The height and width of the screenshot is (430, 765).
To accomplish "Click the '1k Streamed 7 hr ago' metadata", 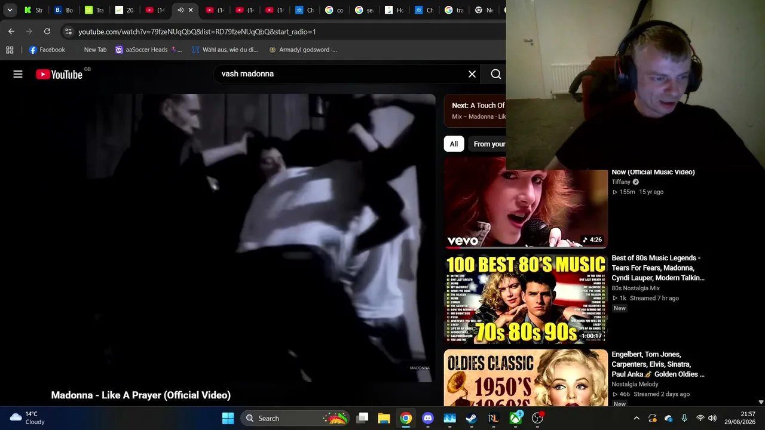I will click(x=645, y=298).
